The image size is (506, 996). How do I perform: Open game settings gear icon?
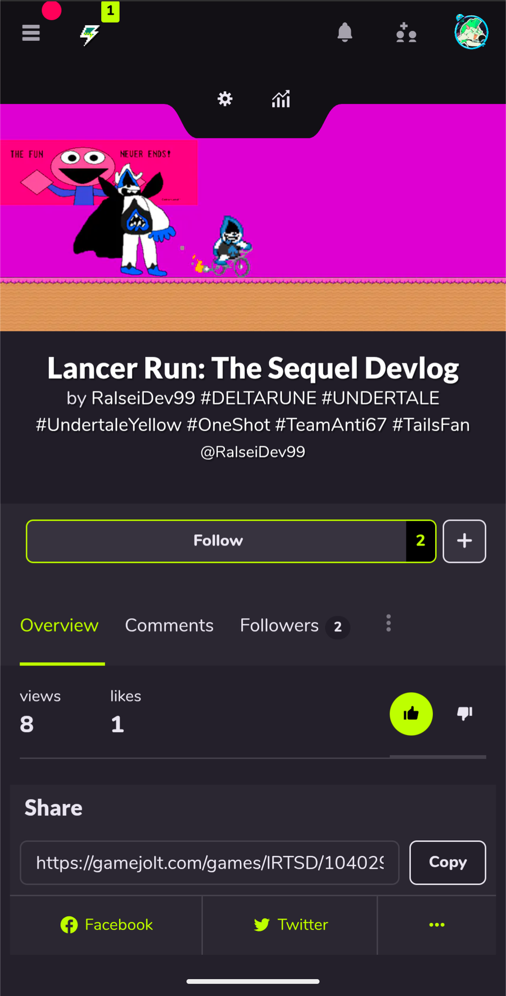(225, 99)
